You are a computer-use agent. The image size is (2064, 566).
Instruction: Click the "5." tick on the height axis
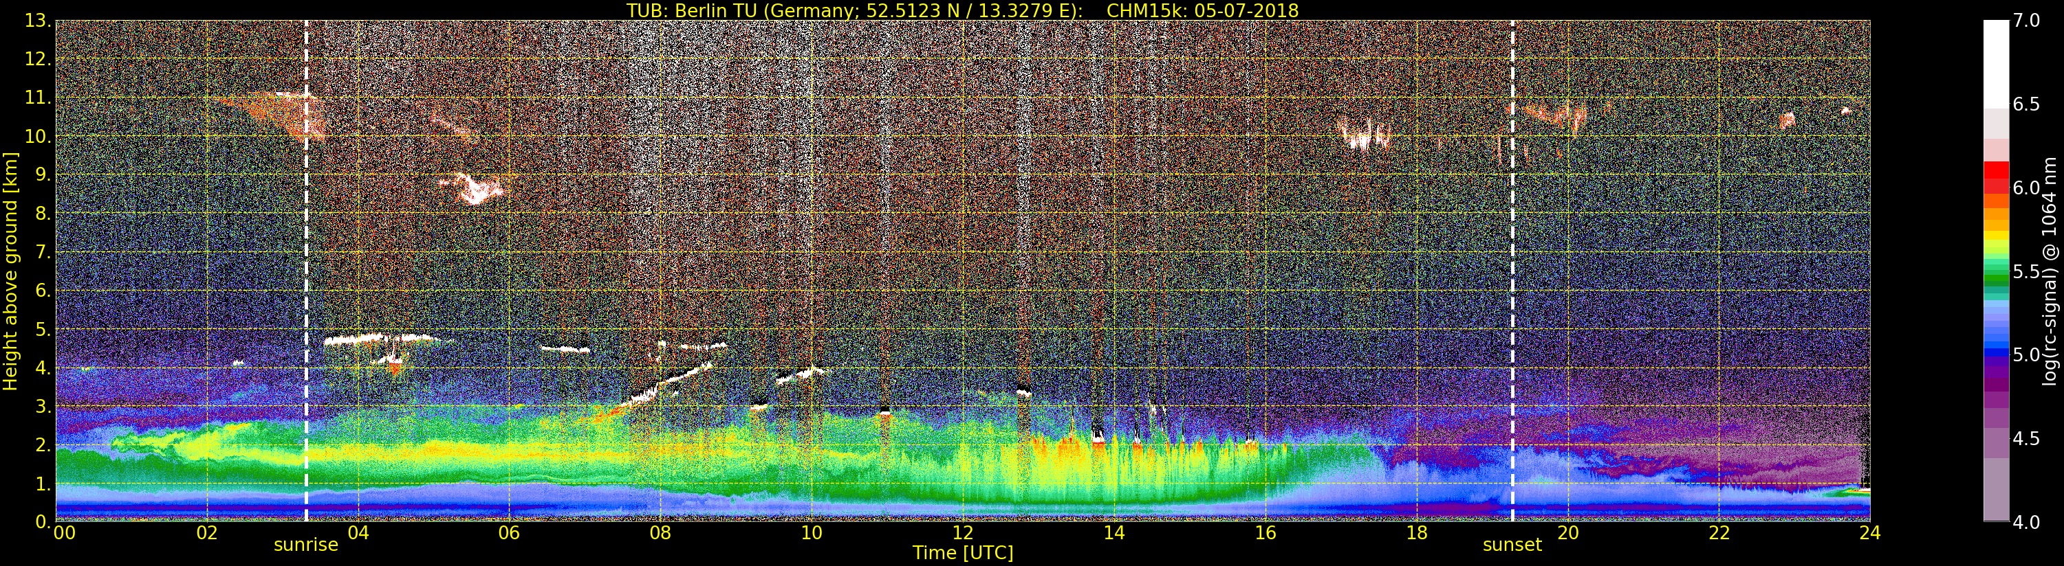(43, 329)
